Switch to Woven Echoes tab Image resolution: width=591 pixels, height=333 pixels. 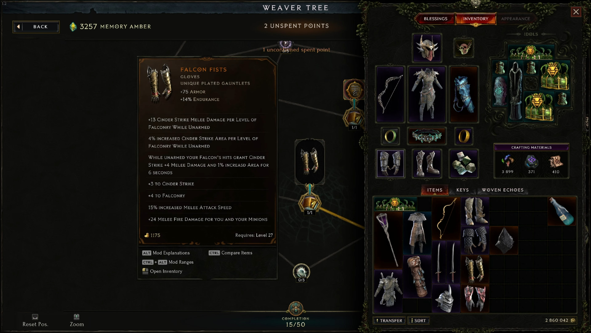(x=503, y=190)
